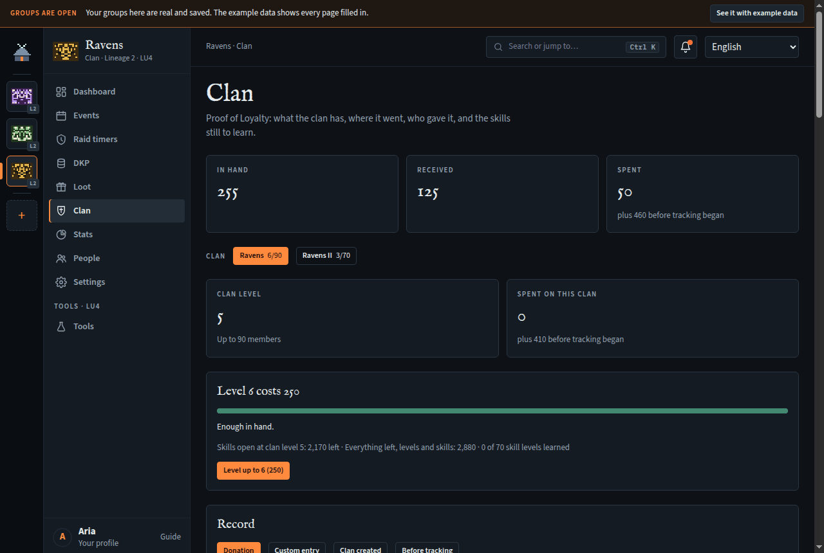Click the Level 6 green progress bar

pyautogui.click(x=502, y=411)
